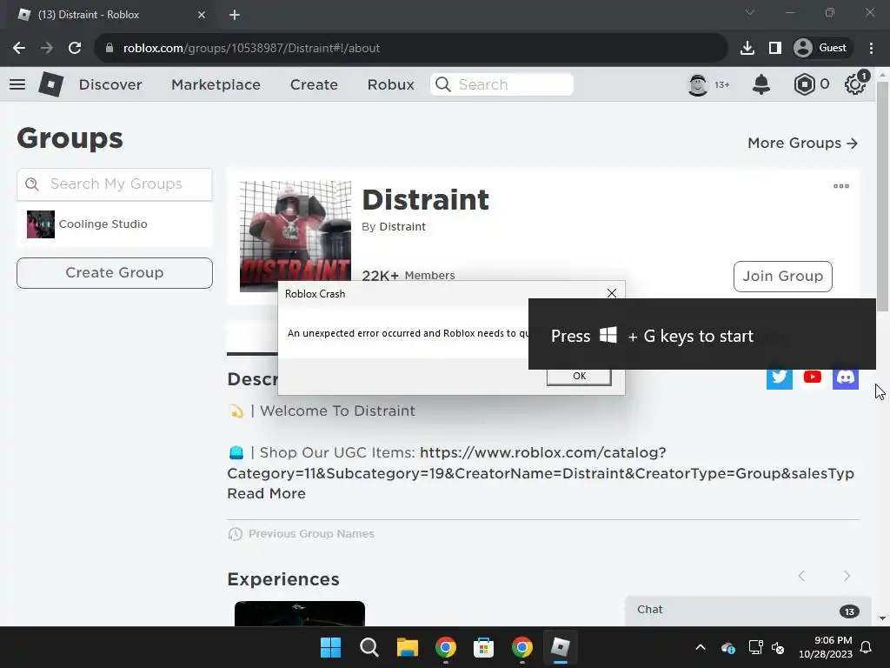Open Microsoft Store from the taskbar
The width and height of the screenshot is (890, 668).
coord(483,647)
